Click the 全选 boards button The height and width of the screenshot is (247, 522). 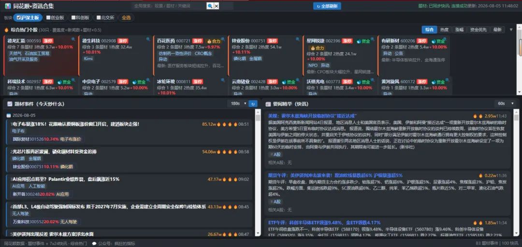coord(126,17)
